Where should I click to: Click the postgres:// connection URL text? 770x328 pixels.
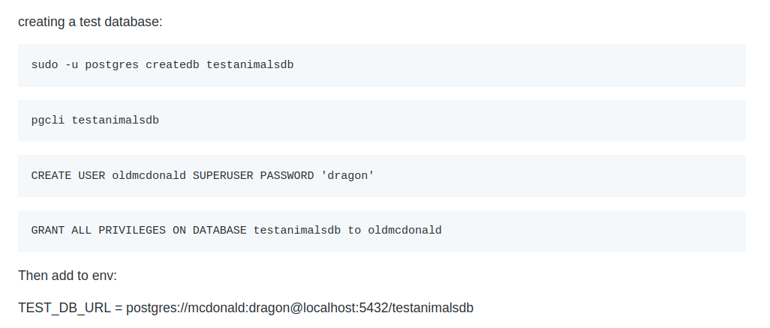point(299,308)
